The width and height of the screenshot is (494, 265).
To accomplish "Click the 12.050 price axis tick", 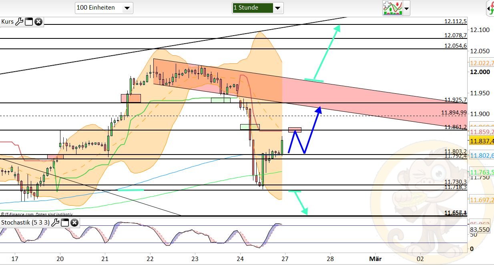I will click(480, 51).
